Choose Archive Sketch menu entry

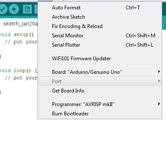tap(100, 17)
